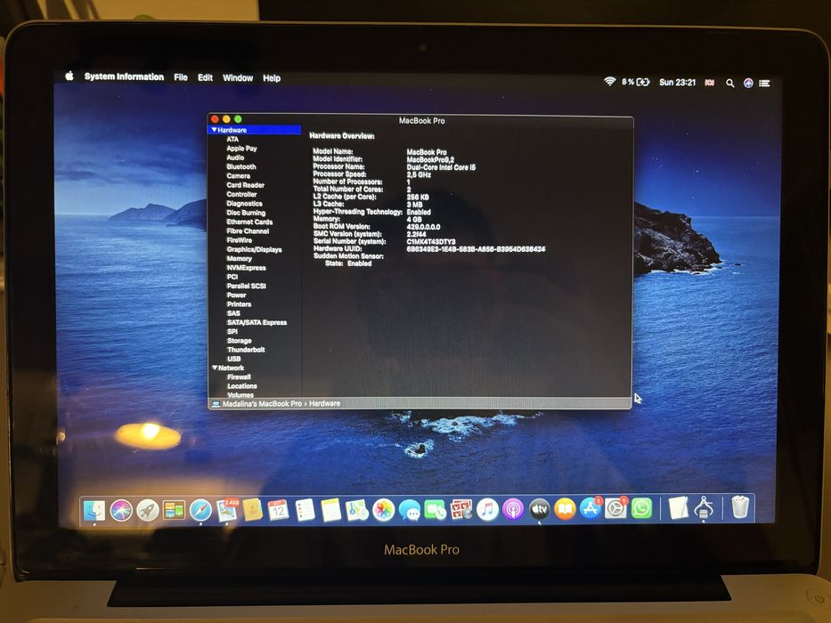
Task: Open the TextEdit document icon in Dock
Action: click(679, 508)
